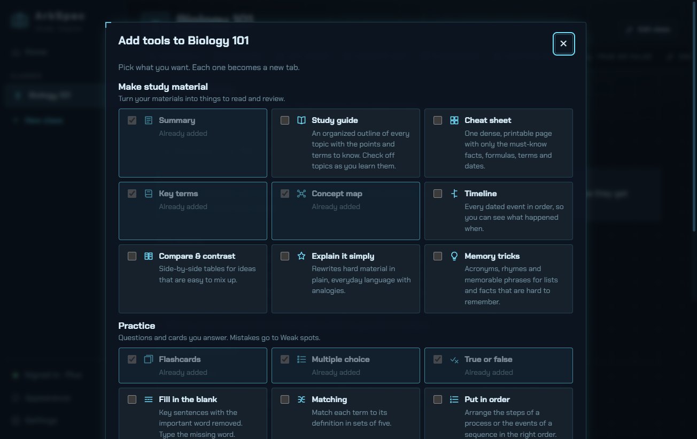Tick the Timeline checkbox
Image resolution: width=697 pixels, height=439 pixels.
(x=438, y=194)
